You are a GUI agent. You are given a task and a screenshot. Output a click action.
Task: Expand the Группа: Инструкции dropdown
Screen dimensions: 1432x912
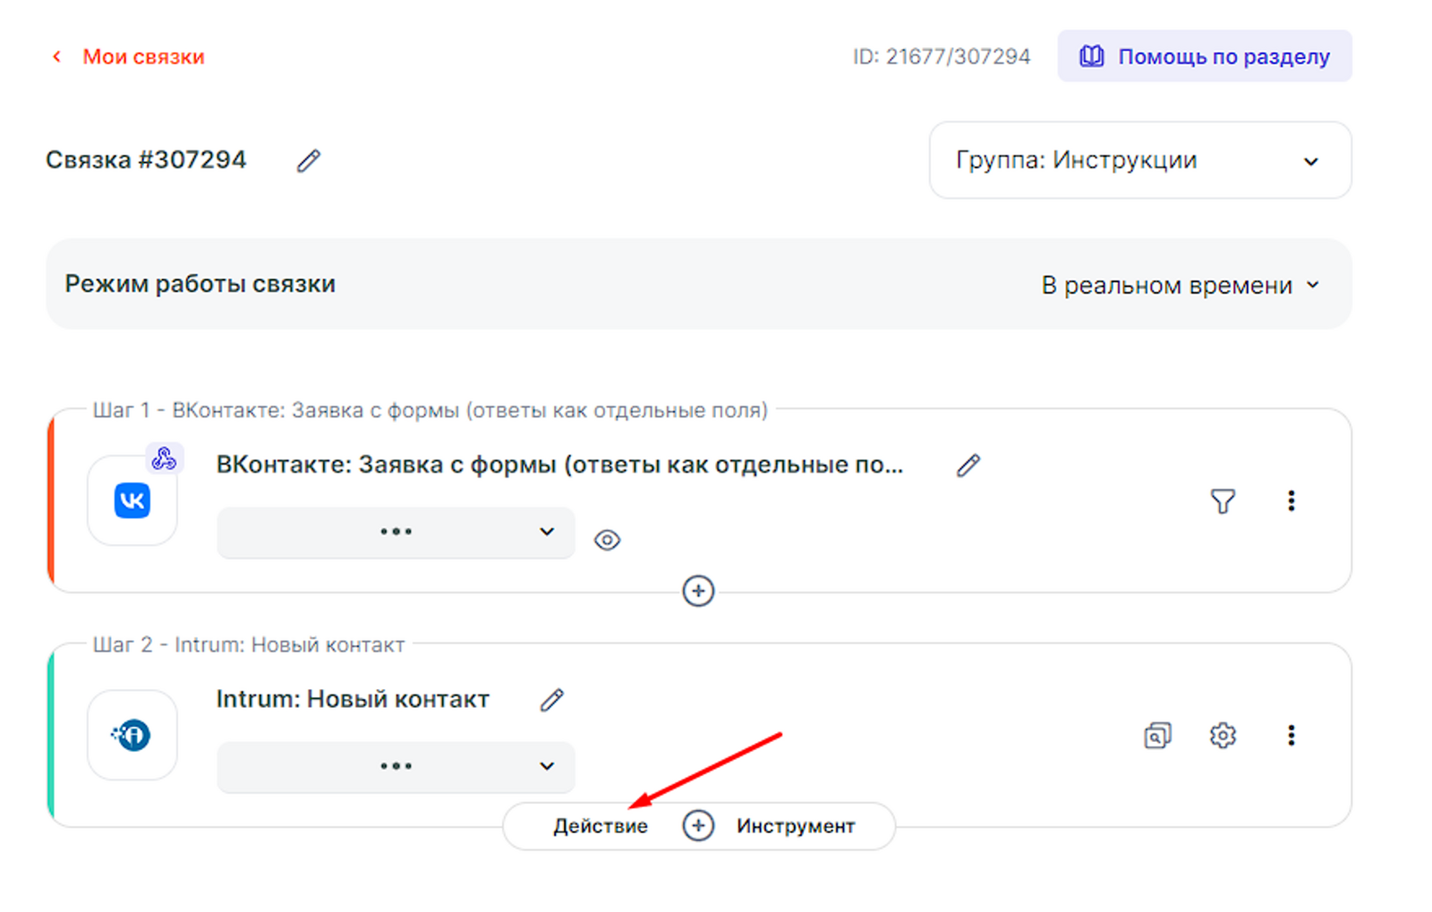click(x=1139, y=161)
